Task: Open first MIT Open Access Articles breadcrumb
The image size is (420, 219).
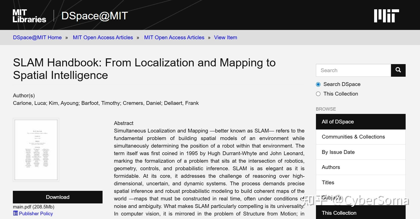Action: coord(103,37)
